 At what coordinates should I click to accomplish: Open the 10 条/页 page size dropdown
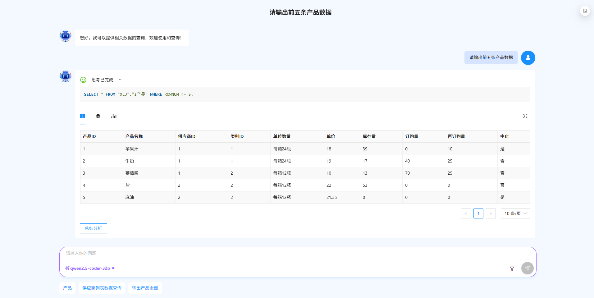pos(515,213)
